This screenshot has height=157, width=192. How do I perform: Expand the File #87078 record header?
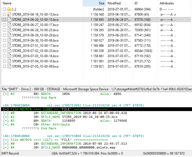[6, 109]
